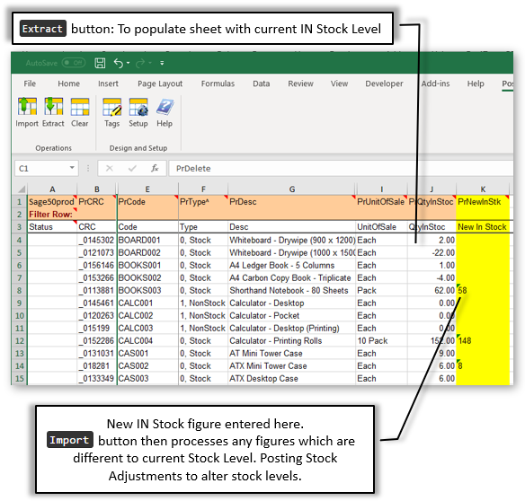Click the PrNewInStk yellow header cell
The width and height of the screenshot is (525, 501).
(x=483, y=202)
